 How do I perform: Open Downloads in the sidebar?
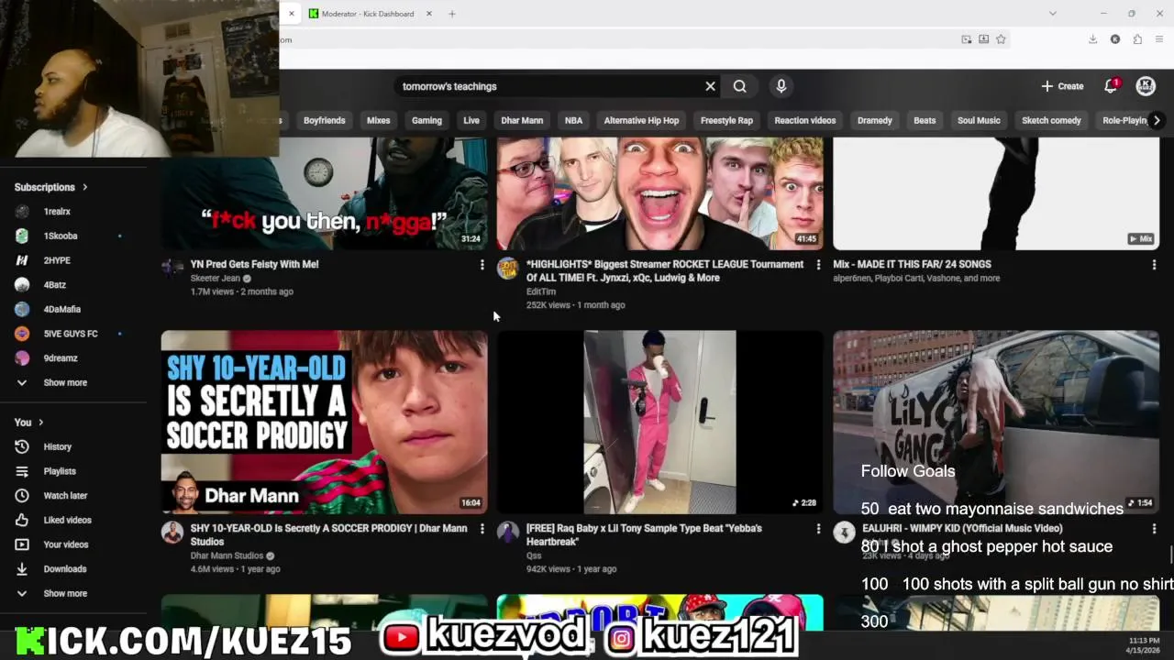[x=73, y=569]
